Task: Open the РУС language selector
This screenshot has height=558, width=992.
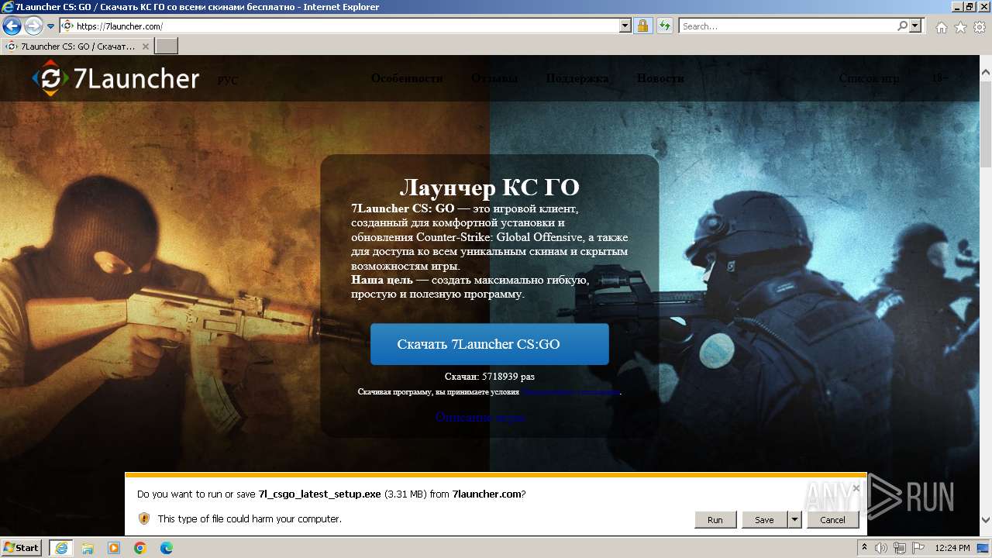Action: coord(228,81)
